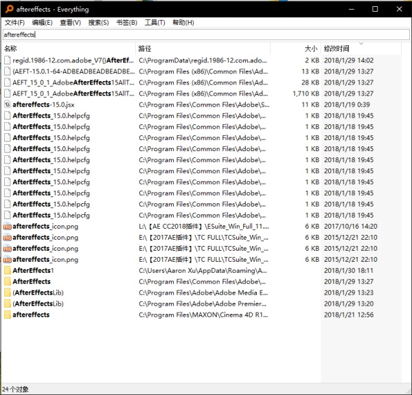Viewport: 412px width, 395px height.
Task: Click folder icon of AfterEffects1
Action: pyautogui.click(x=8, y=271)
